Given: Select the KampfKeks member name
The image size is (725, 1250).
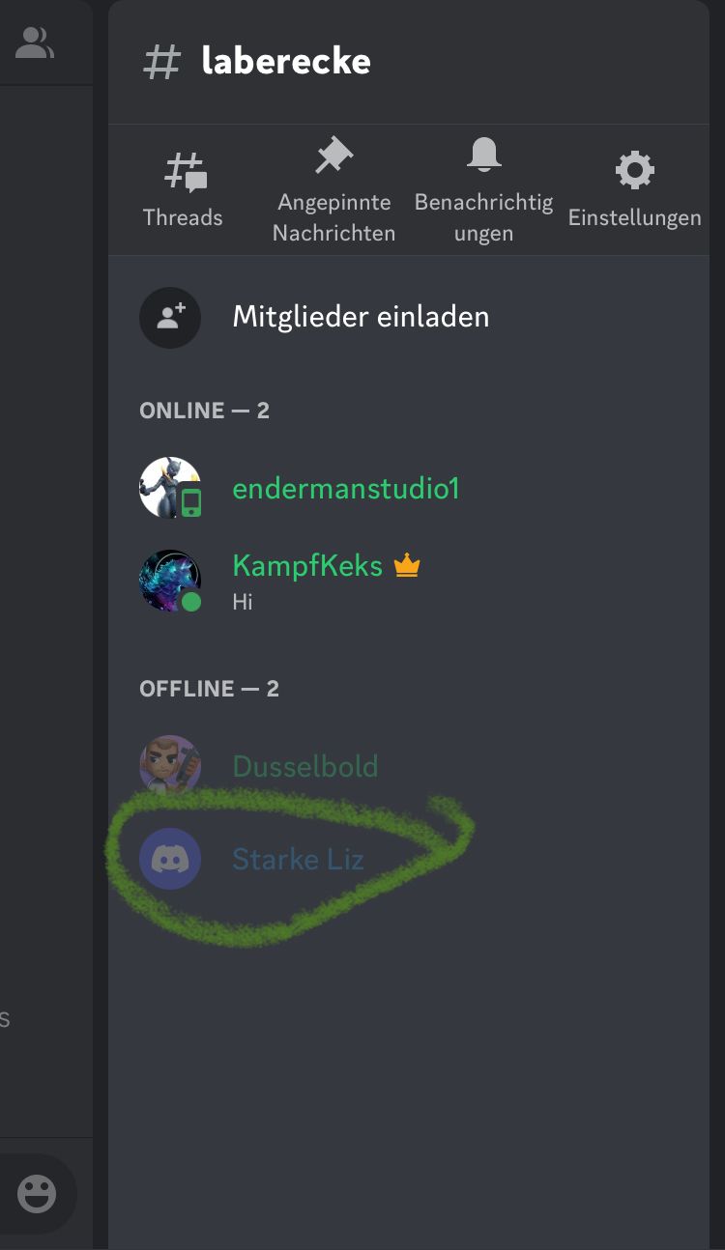Looking at the screenshot, I should [307, 566].
